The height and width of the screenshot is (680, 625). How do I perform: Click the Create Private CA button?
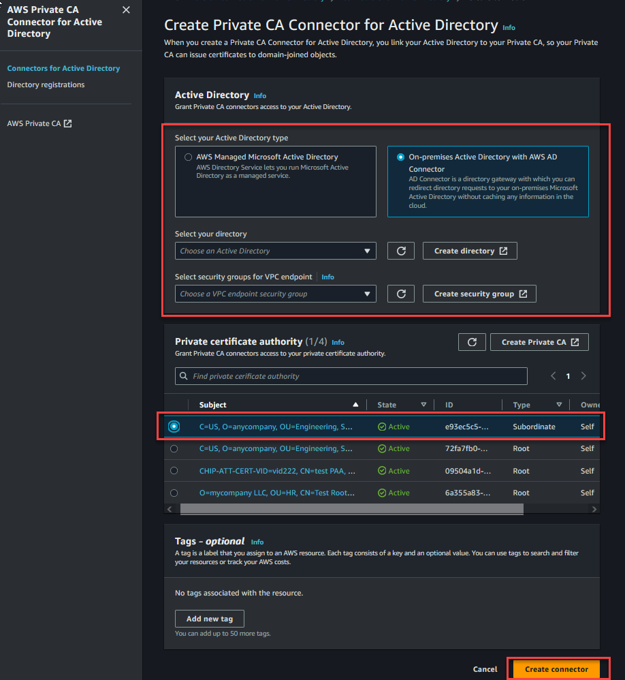(x=539, y=342)
